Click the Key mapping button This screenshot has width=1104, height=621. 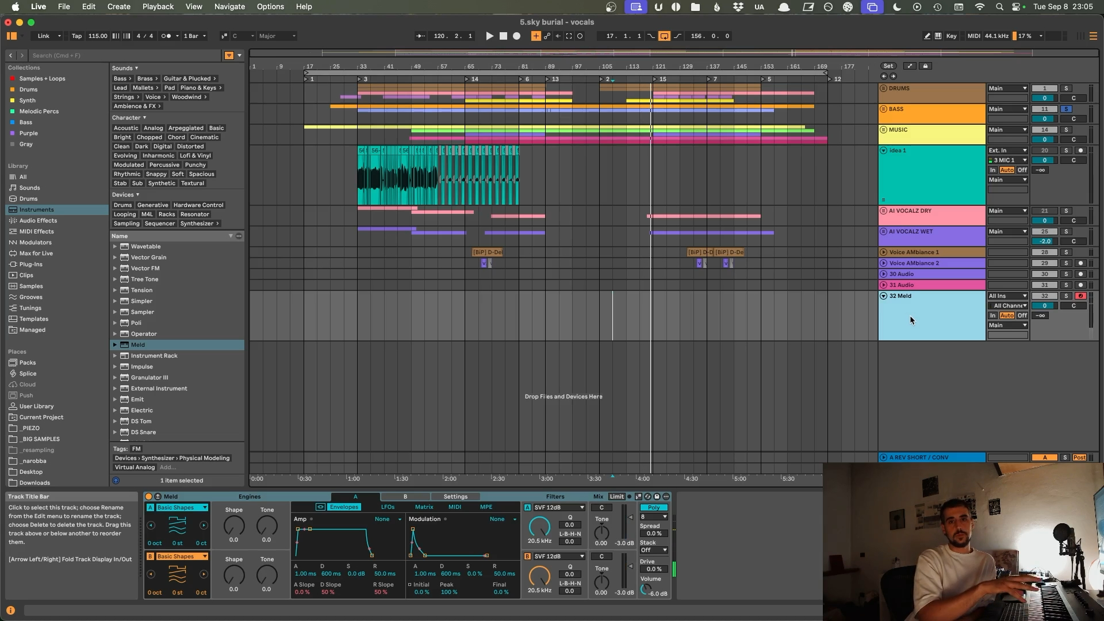point(952,36)
